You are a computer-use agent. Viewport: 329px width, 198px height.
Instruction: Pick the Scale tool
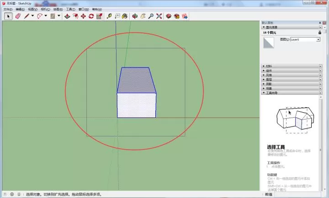pos(99,16)
